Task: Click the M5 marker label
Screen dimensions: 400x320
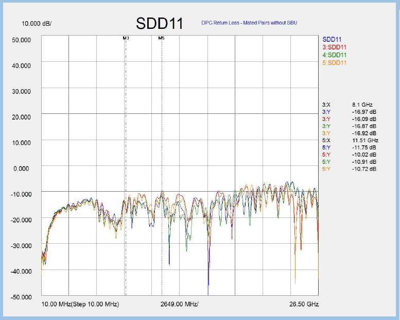Action: click(161, 38)
